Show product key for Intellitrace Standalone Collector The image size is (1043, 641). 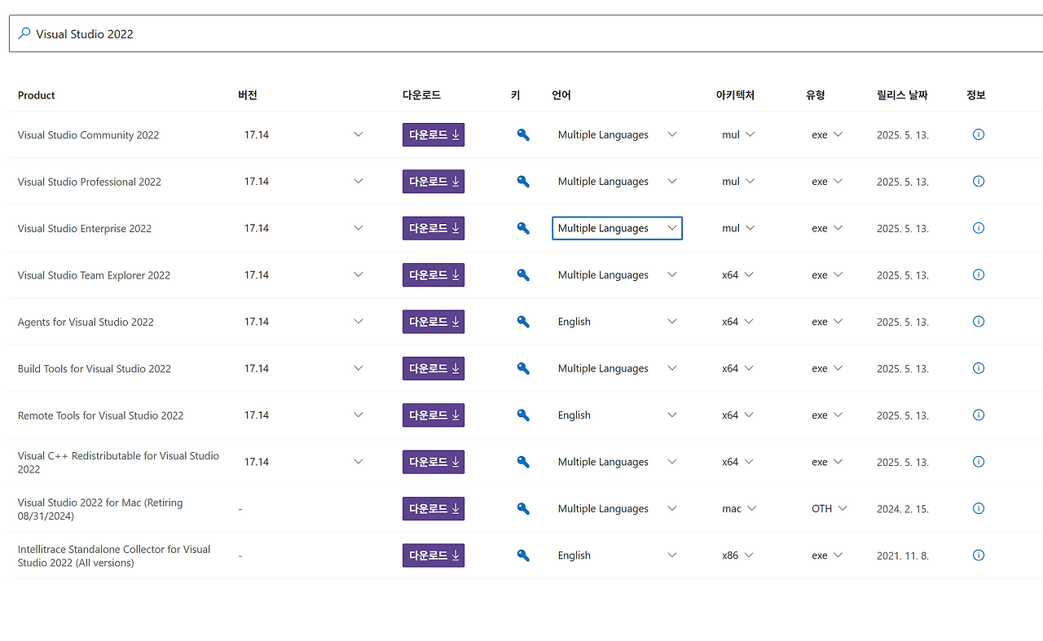pyautogui.click(x=523, y=555)
